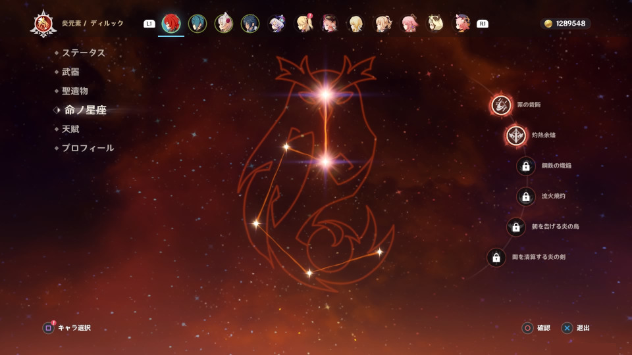Choose the white-haired character with red flower
This screenshot has height=355, width=632.
click(x=224, y=24)
